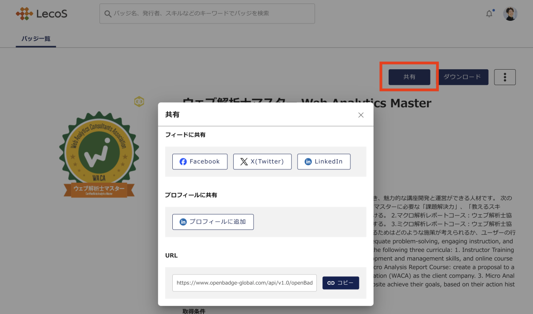Click the small yellow Open Badge icon
The width and height of the screenshot is (533, 314).
pos(139,102)
